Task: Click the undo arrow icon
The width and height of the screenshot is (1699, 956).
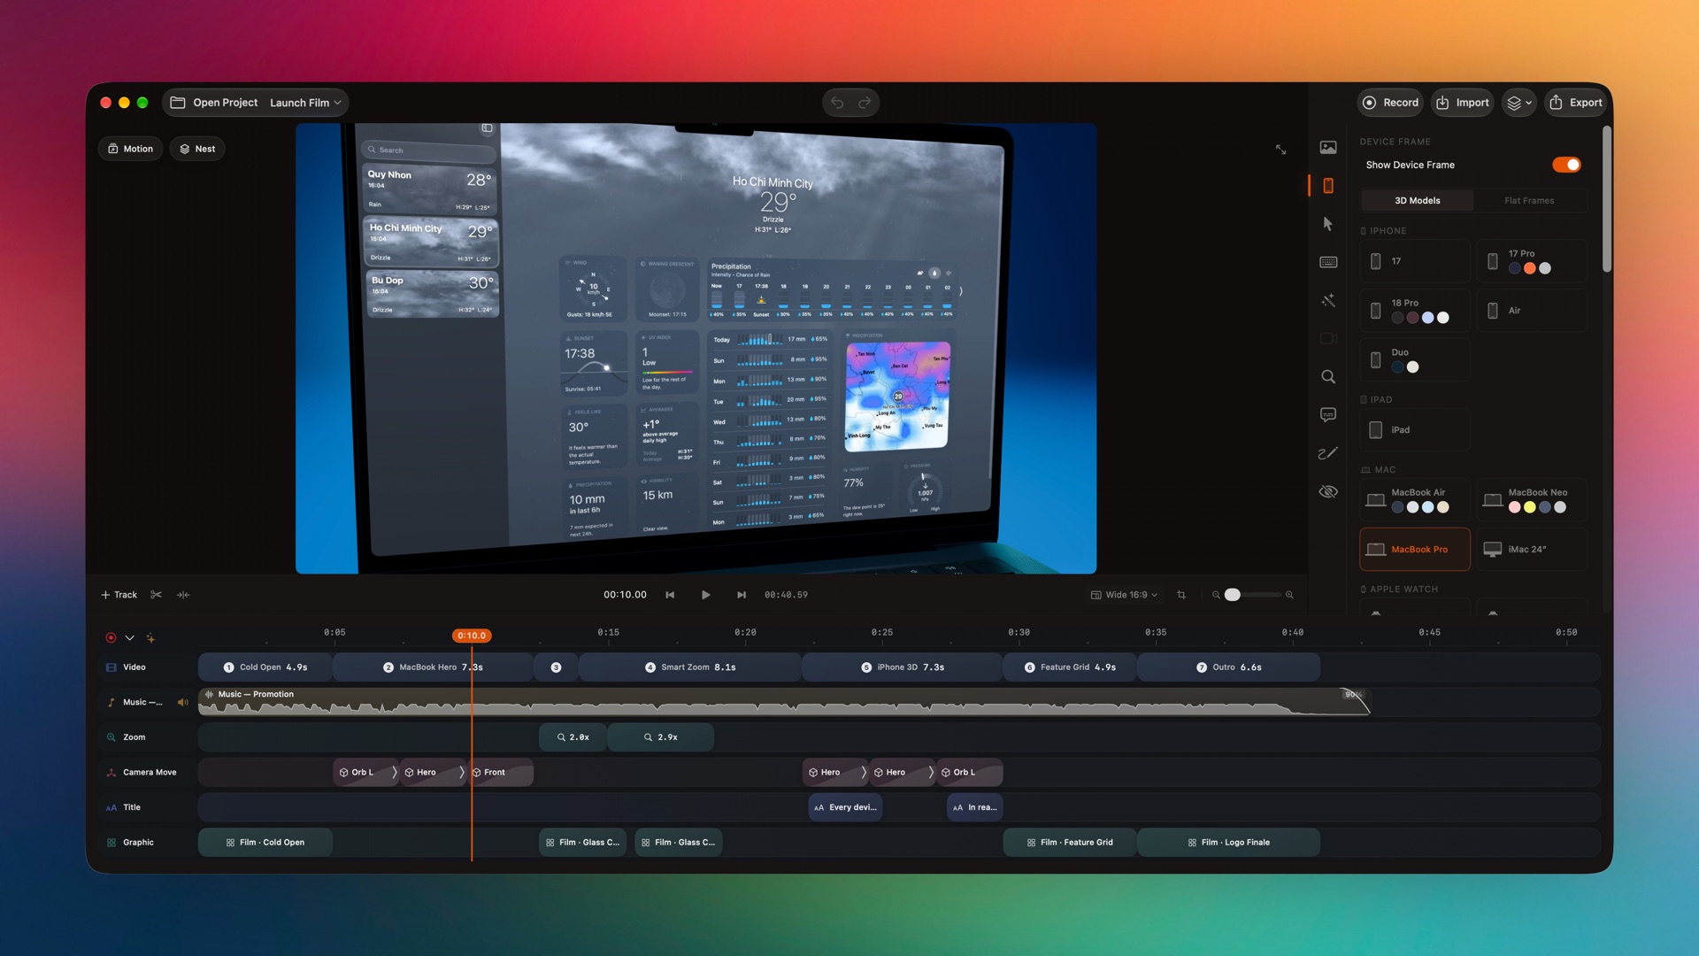Action: coord(837,103)
